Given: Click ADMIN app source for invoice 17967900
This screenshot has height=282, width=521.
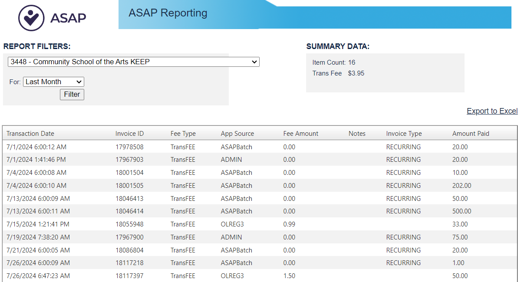Looking at the screenshot, I should point(231,237).
